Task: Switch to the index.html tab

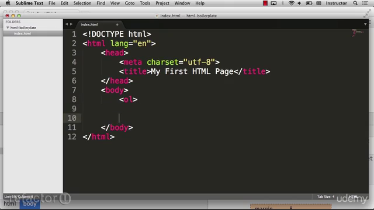Action: 89,24
